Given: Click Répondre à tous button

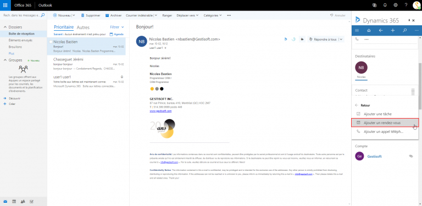Looking at the screenshot, I should 323,40.
